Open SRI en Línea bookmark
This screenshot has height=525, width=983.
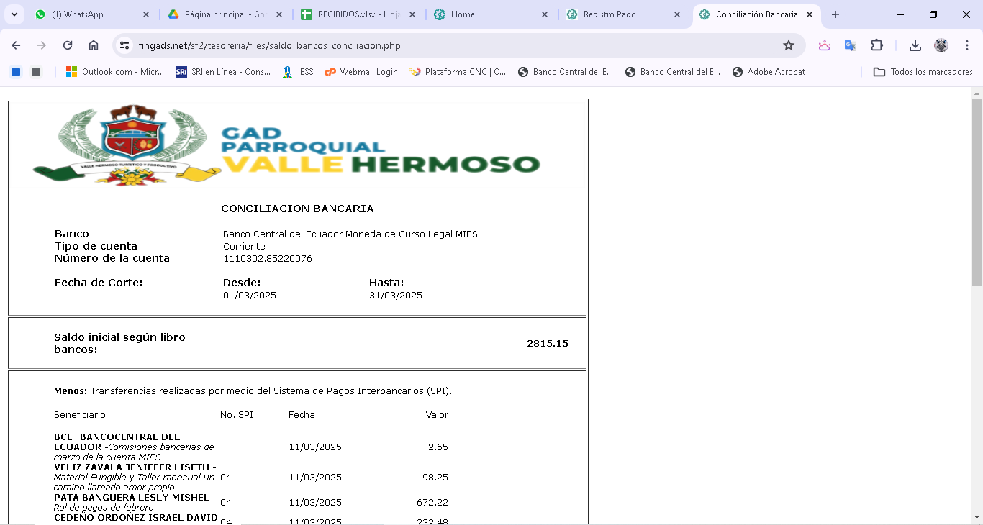[223, 72]
